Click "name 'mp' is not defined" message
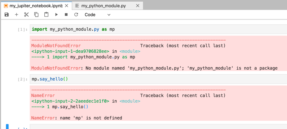This screenshot has height=129, width=287. pyautogui.click(x=91, y=118)
